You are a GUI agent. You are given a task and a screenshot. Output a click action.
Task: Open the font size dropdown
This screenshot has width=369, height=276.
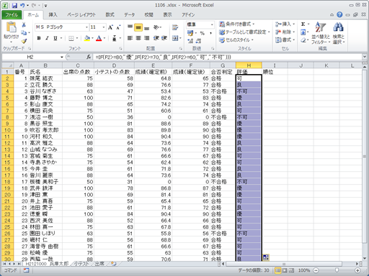click(104, 27)
